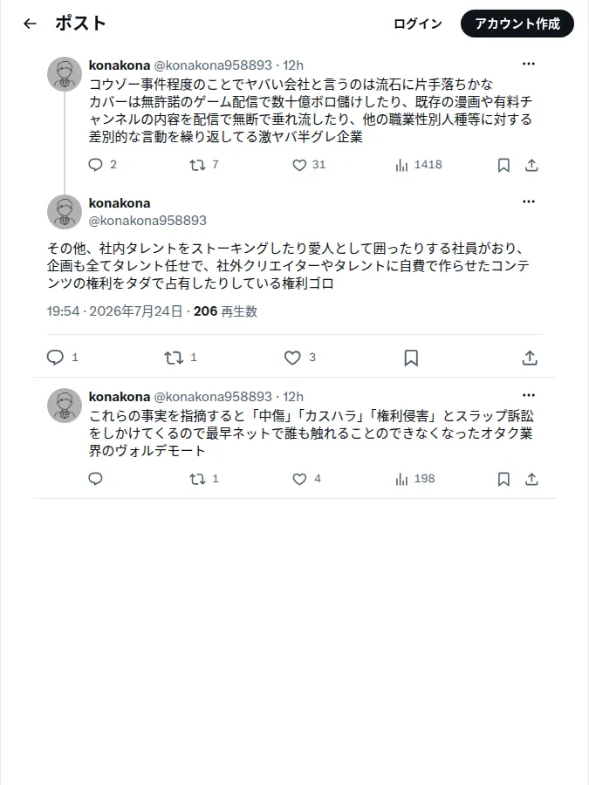Open more options on the last reply

[529, 395]
